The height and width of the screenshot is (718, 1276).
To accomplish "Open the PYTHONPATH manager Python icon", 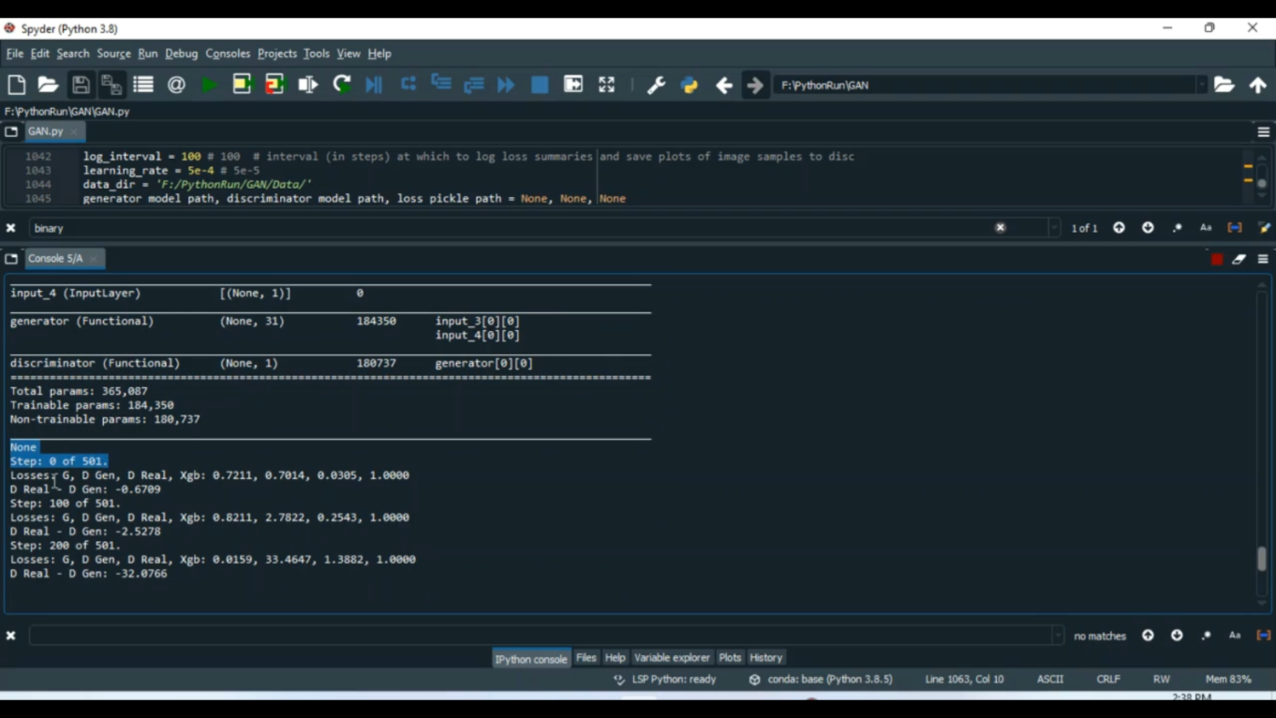I will coord(689,85).
